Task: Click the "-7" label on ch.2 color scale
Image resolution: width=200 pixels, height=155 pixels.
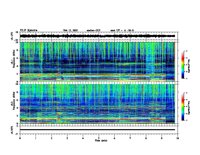Action: [186, 120]
